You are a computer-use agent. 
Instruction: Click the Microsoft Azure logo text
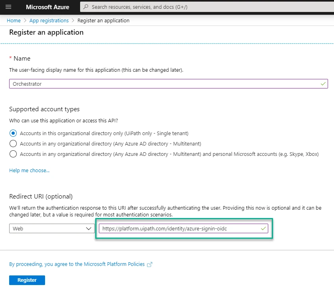[x=47, y=7]
